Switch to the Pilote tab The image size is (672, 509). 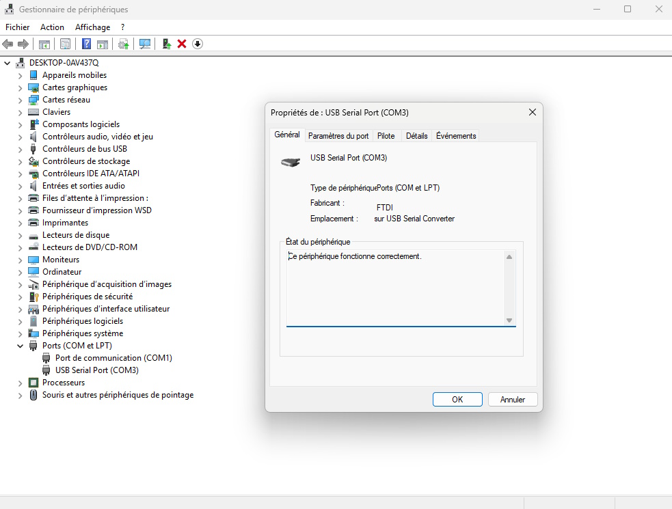(386, 136)
